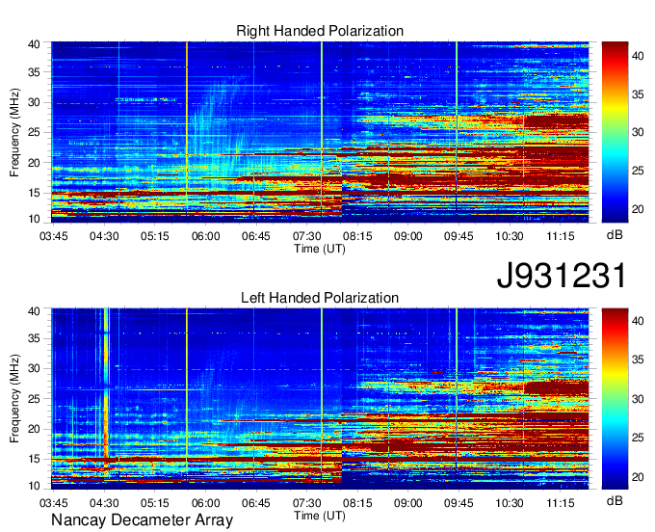The width and height of the screenshot is (655, 532).
Task: Click the '25' dB tick on Right Handed color bar
Action: [638, 171]
